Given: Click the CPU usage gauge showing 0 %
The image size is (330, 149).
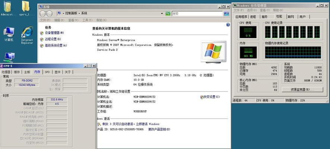Looking at the screenshot, I should pos(248,32).
